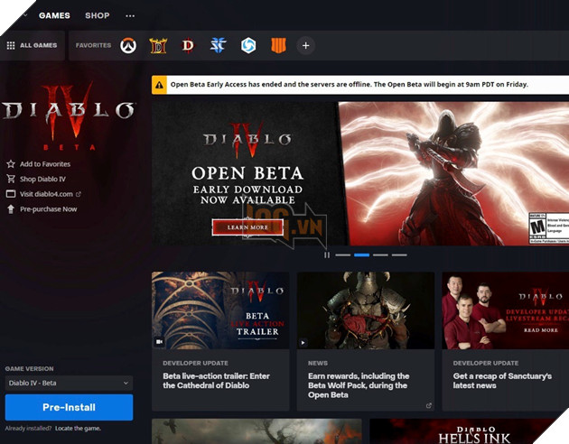Click Pre-purchase Now link
This screenshot has height=444, width=569.
[48, 208]
